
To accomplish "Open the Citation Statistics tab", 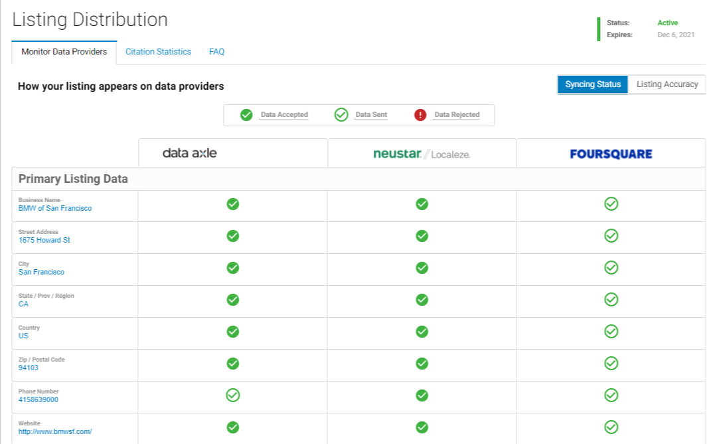I will point(158,52).
